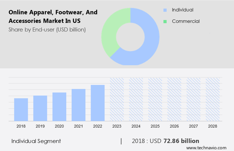Click the hatched 2025 forecast bar
Viewport: 234px width, 151px height.
click(x=155, y=99)
